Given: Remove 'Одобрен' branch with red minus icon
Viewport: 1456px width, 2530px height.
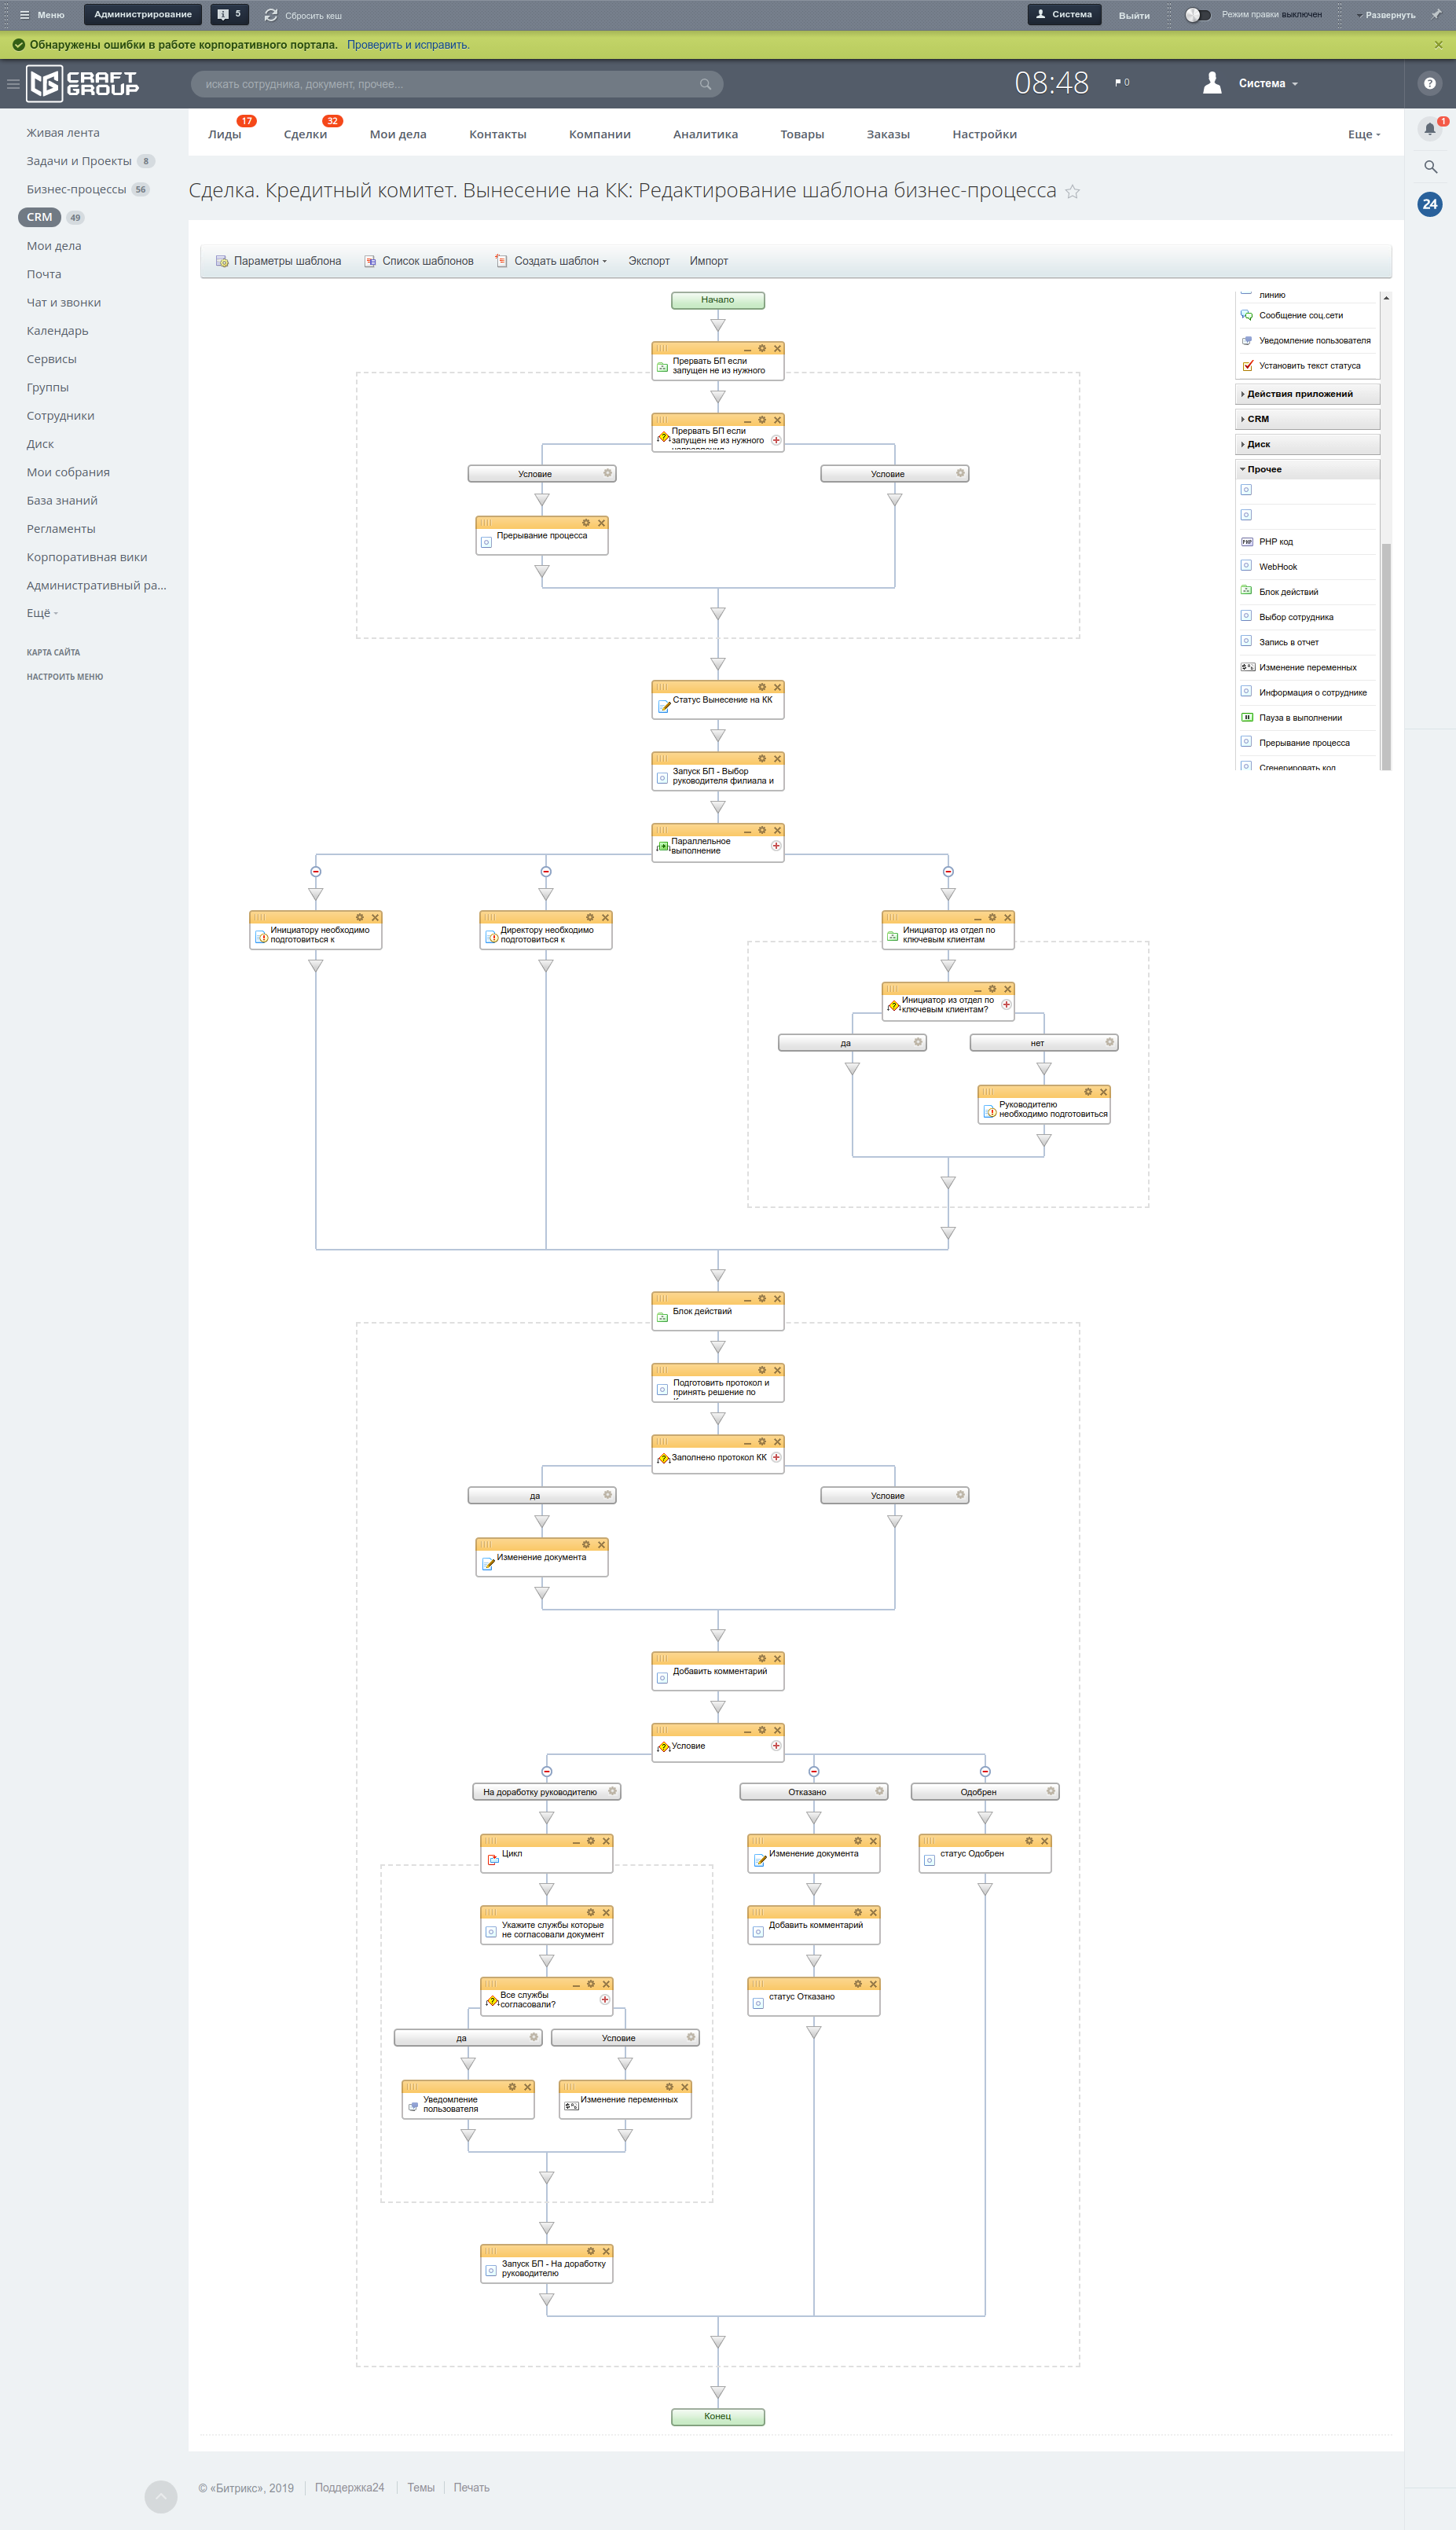Looking at the screenshot, I should [x=985, y=1771].
